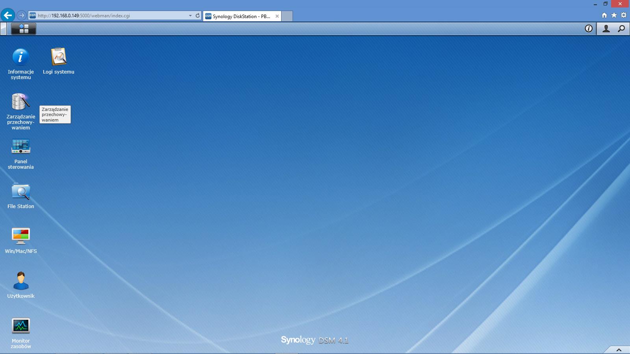Click the File Station label text
The height and width of the screenshot is (354, 630).
(20, 206)
